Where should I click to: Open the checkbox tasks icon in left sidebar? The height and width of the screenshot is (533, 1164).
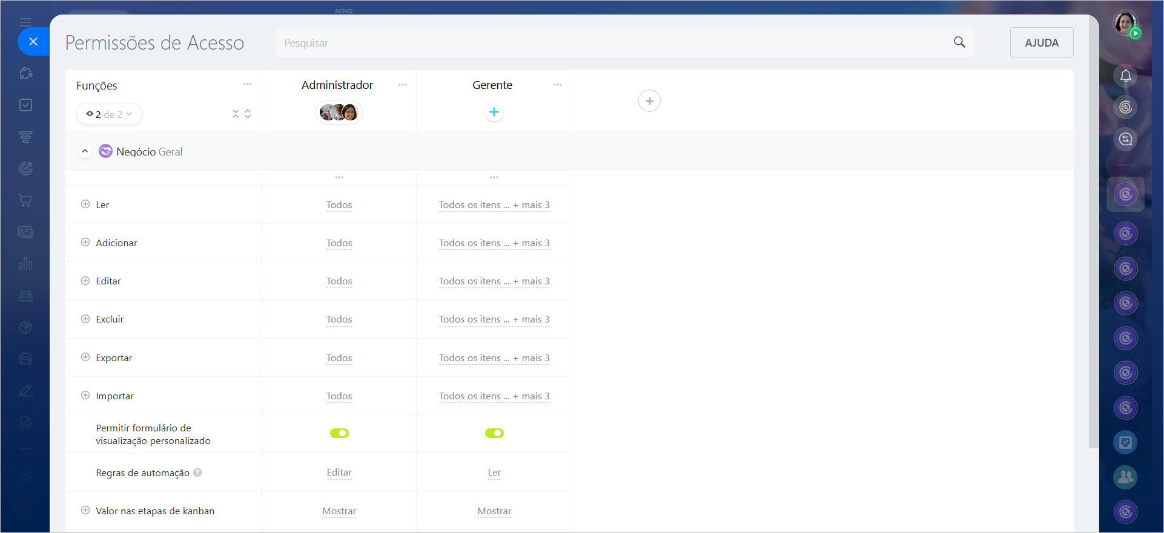click(x=25, y=105)
